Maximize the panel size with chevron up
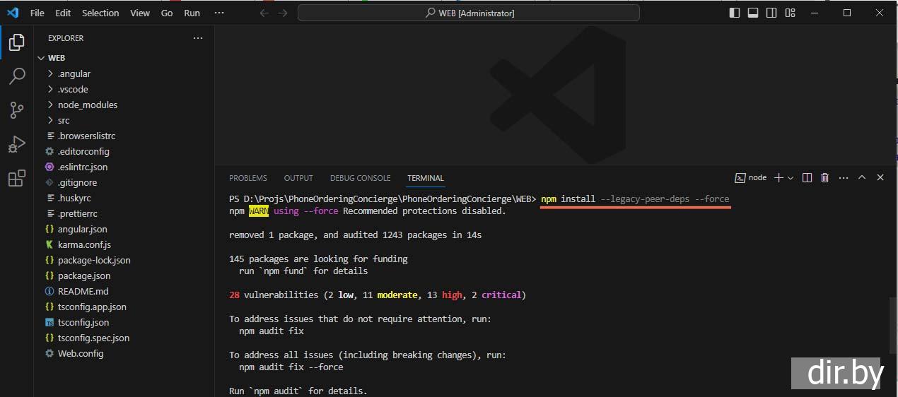Image resolution: width=898 pixels, height=397 pixels. pyautogui.click(x=861, y=178)
